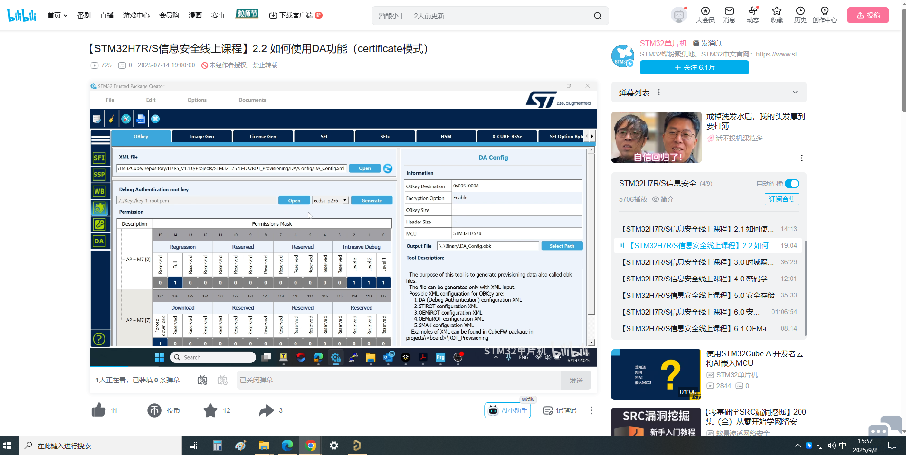Click the 下载客户端 link

[x=296, y=15]
